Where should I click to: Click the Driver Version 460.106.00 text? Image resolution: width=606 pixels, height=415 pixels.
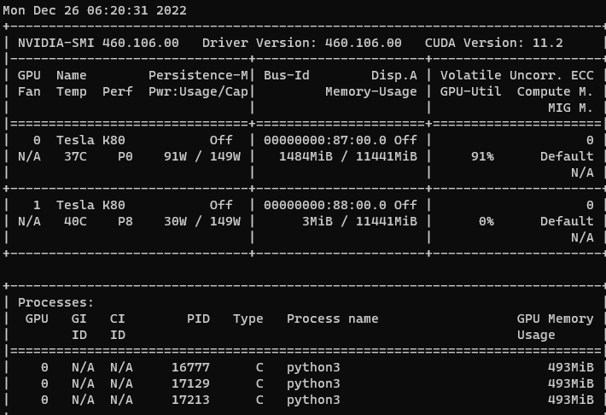301,43
